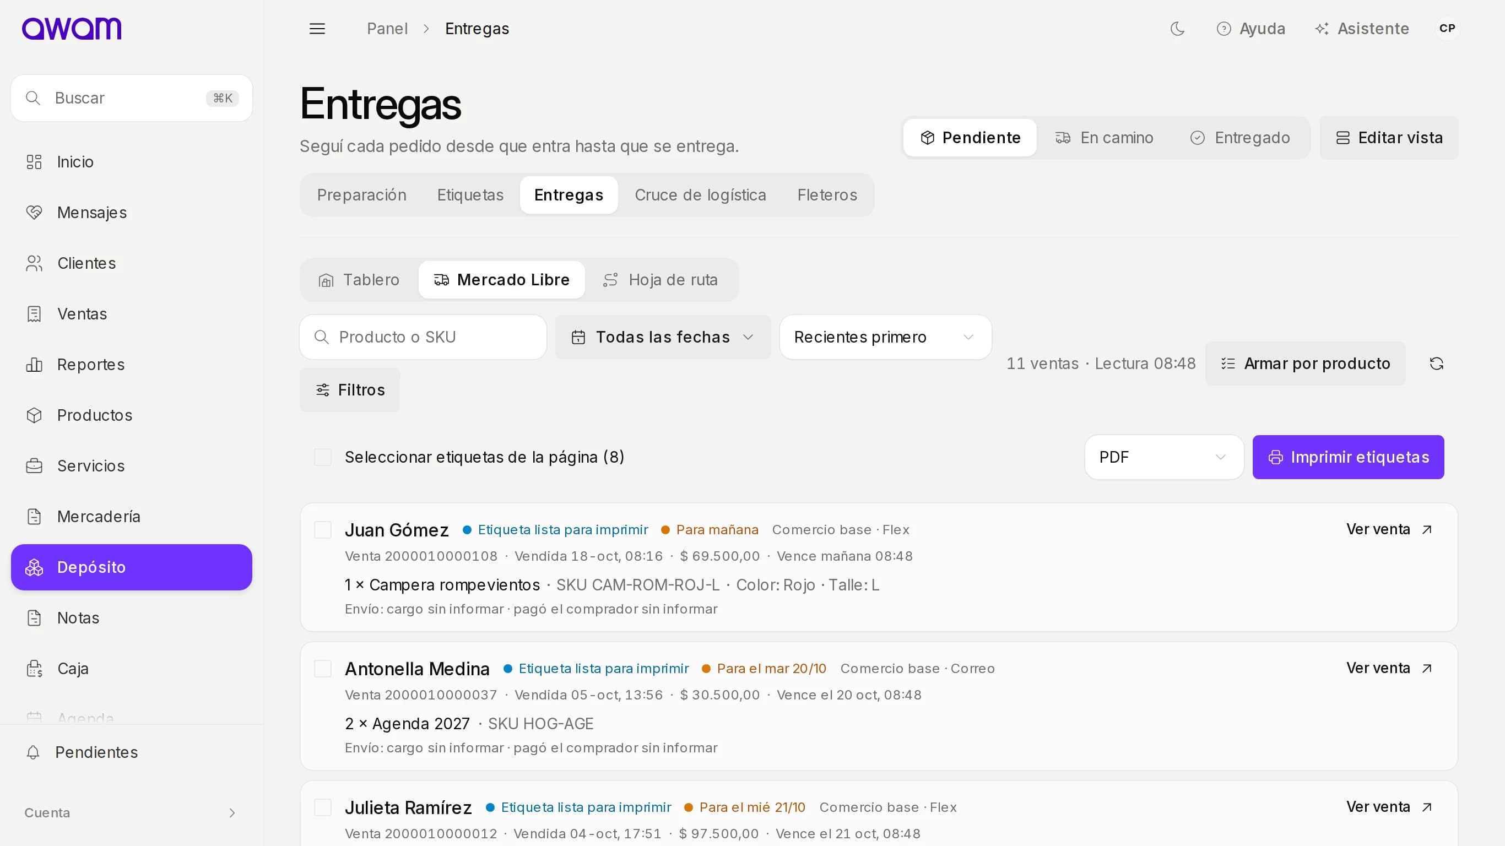Switch to Etiquetas tab
The height and width of the screenshot is (846, 1505).
[x=470, y=195]
